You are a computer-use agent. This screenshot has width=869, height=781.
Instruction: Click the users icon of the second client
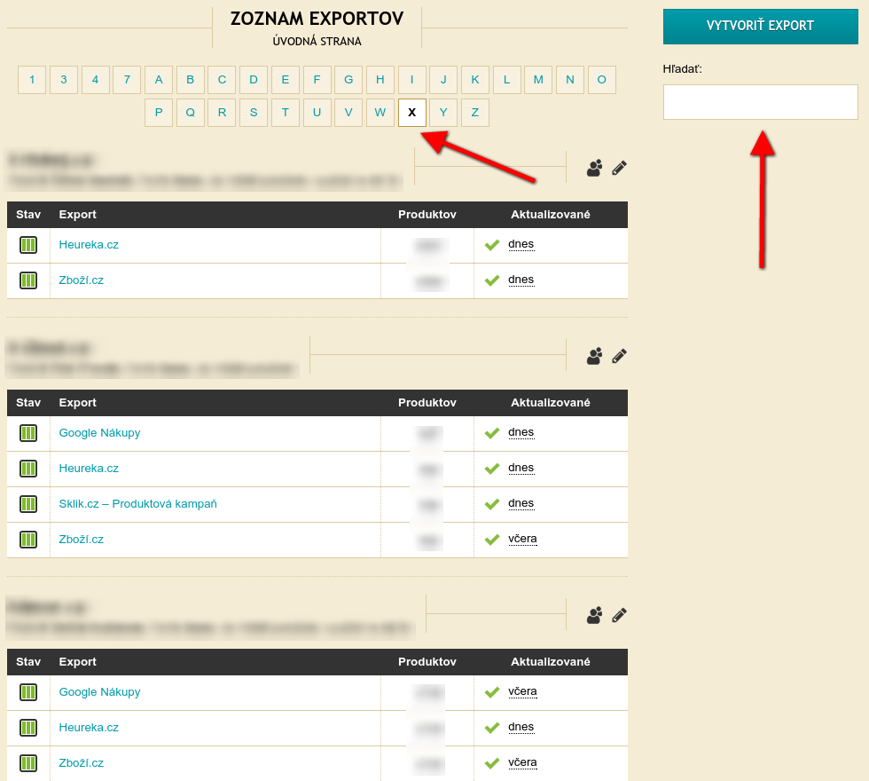(x=594, y=356)
